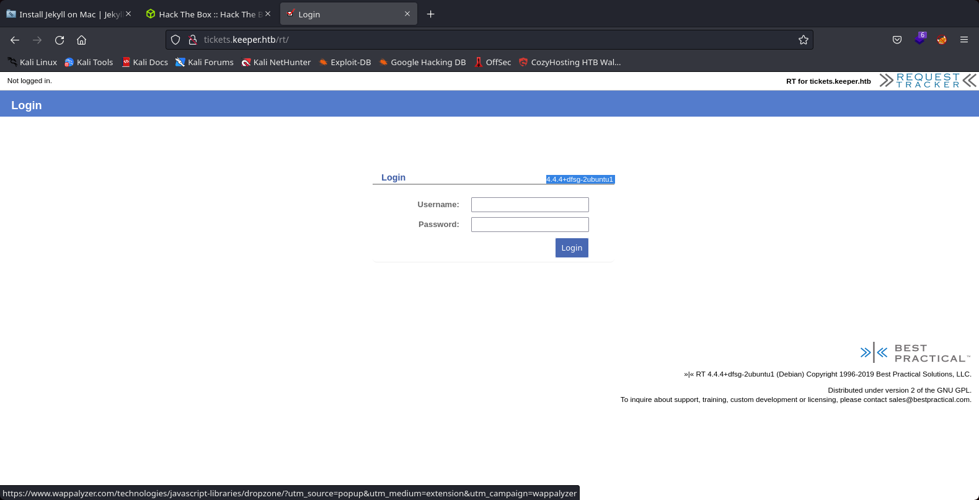
Task: Click the Best Practical logo
Action: click(915, 352)
